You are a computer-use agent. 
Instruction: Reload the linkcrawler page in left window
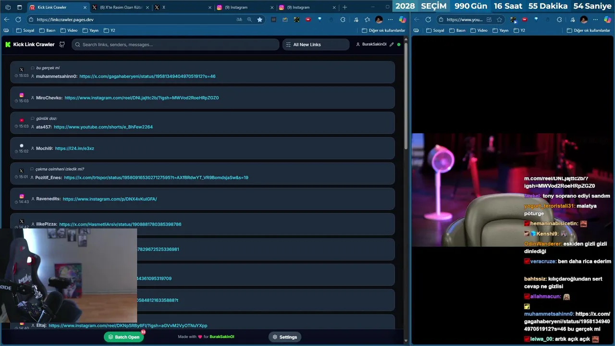[x=18, y=20]
